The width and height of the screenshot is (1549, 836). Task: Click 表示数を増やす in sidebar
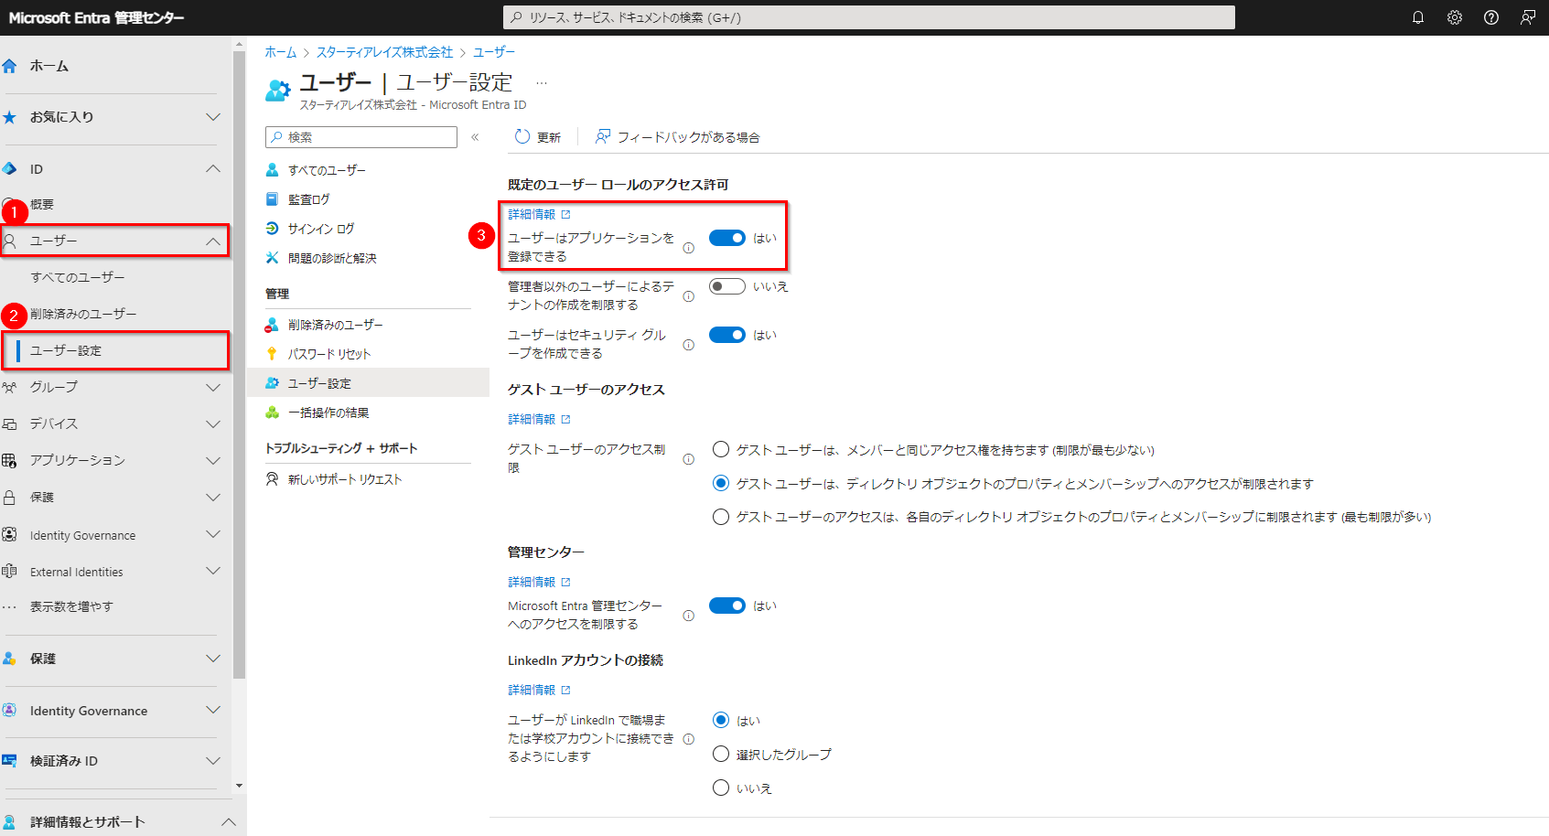click(x=71, y=606)
